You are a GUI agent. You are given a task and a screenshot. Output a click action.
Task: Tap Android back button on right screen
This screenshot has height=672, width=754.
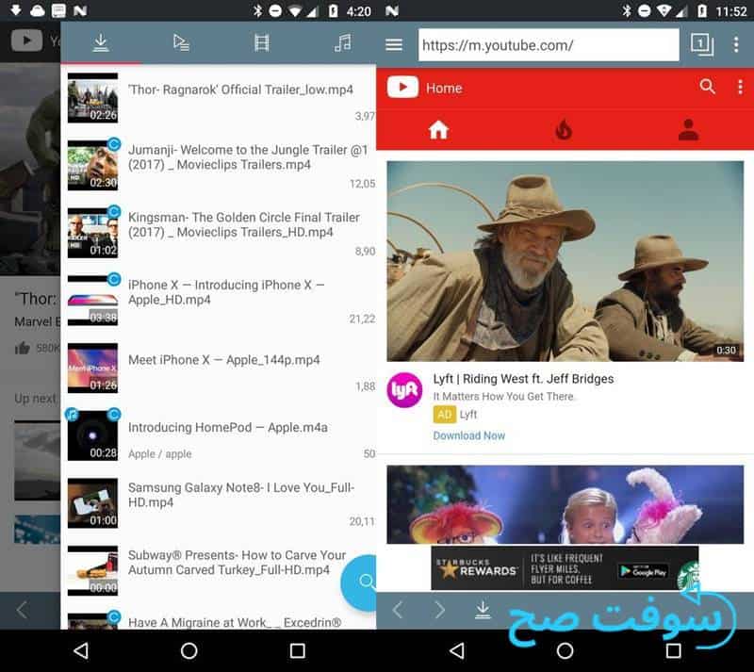[456, 651]
